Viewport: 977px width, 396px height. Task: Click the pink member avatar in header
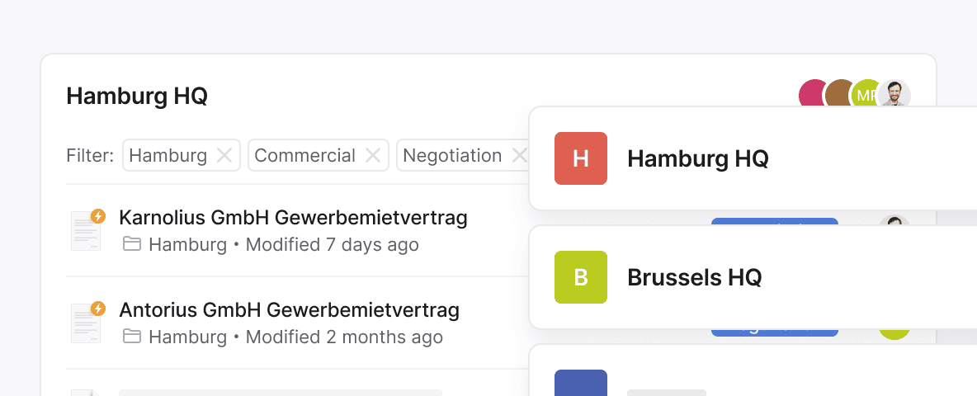click(810, 93)
